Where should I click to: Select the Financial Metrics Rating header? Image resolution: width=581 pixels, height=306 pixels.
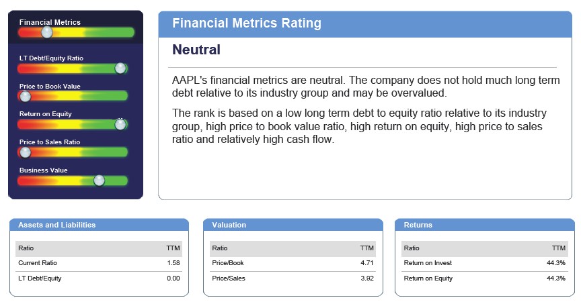(246, 23)
